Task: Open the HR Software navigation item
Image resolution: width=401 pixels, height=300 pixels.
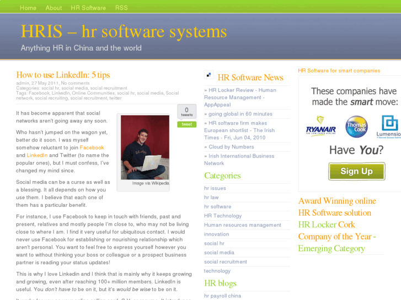Action: (88, 8)
